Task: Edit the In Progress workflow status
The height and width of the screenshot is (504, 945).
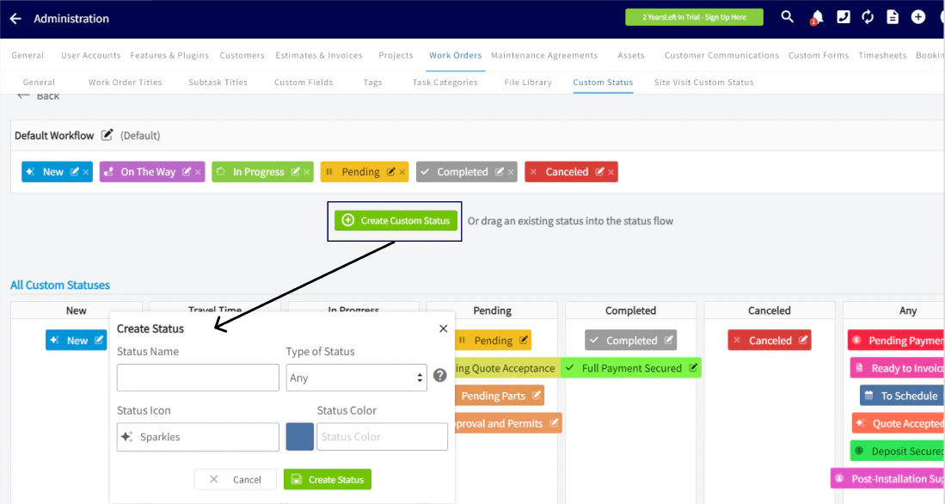Action: [x=295, y=172]
